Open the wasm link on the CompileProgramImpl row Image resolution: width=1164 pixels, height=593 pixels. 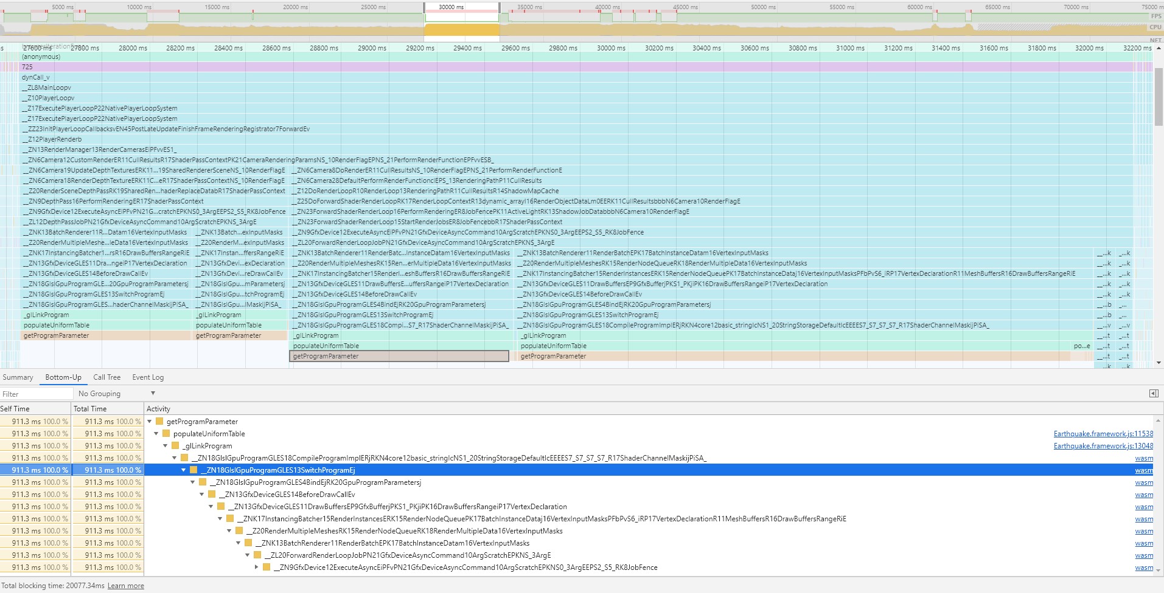pyautogui.click(x=1144, y=458)
